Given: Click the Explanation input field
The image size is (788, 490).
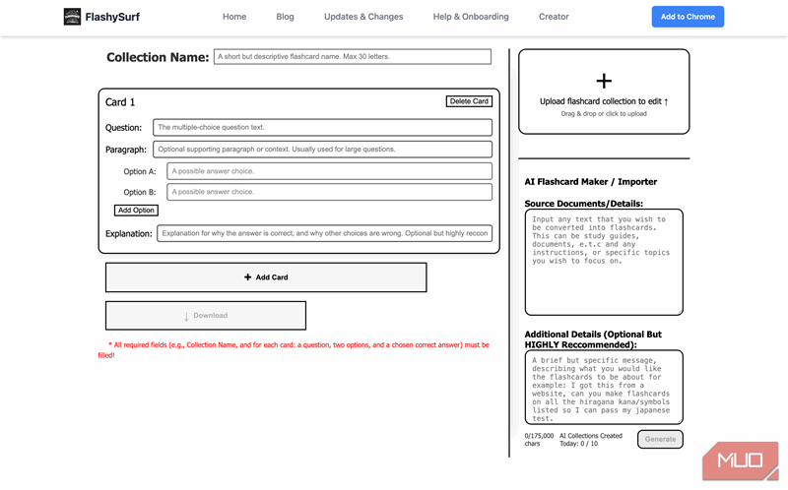Looking at the screenshot, I should click(324, 233).
